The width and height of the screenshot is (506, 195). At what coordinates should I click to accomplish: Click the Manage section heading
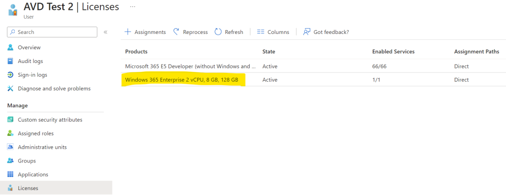pos(17,105)
